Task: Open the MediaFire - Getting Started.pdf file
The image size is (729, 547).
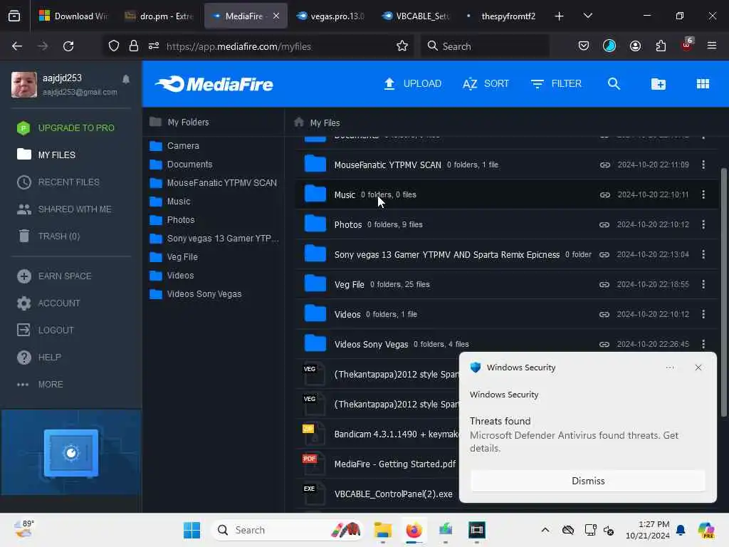Action: (394, 464)
